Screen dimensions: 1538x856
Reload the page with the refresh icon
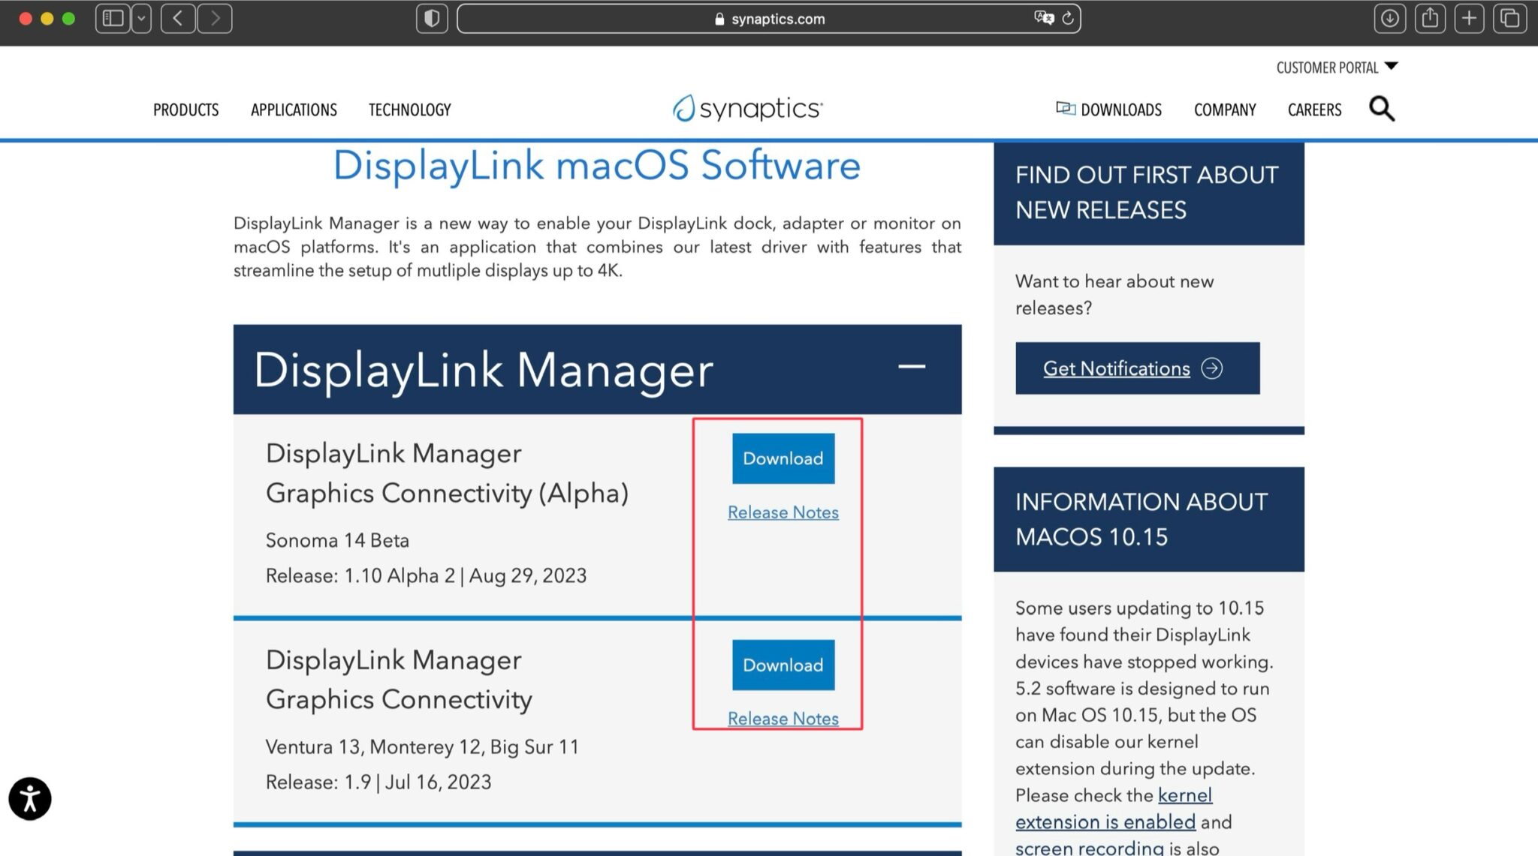(1068, 18)
